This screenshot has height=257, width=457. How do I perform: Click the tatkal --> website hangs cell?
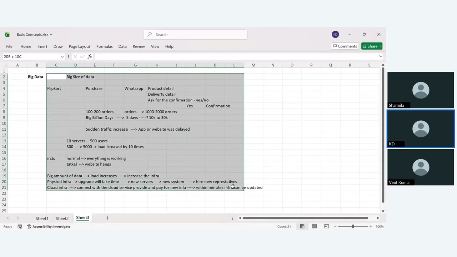(89, 164)
